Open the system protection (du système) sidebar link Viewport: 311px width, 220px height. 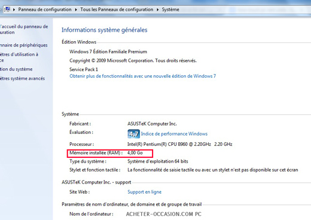(x=16, y=69)
